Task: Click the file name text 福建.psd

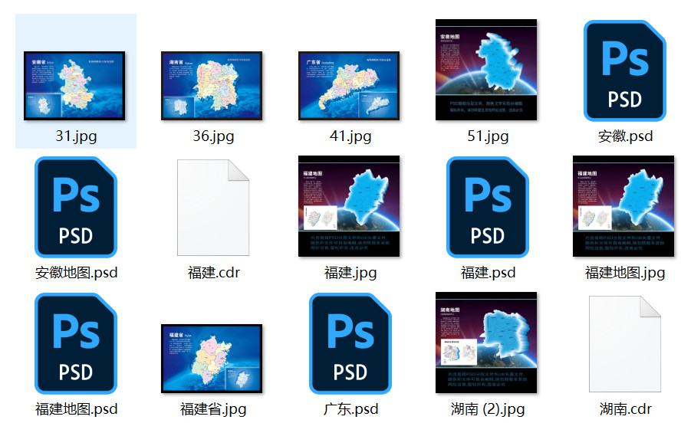Action: click(488, 273)
